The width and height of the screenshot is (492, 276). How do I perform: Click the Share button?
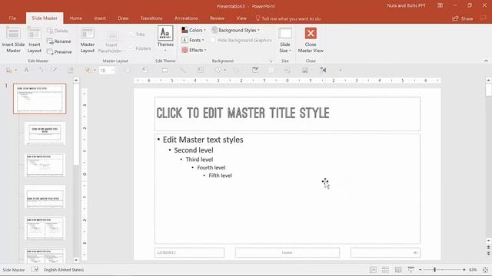tap(463, 18)
